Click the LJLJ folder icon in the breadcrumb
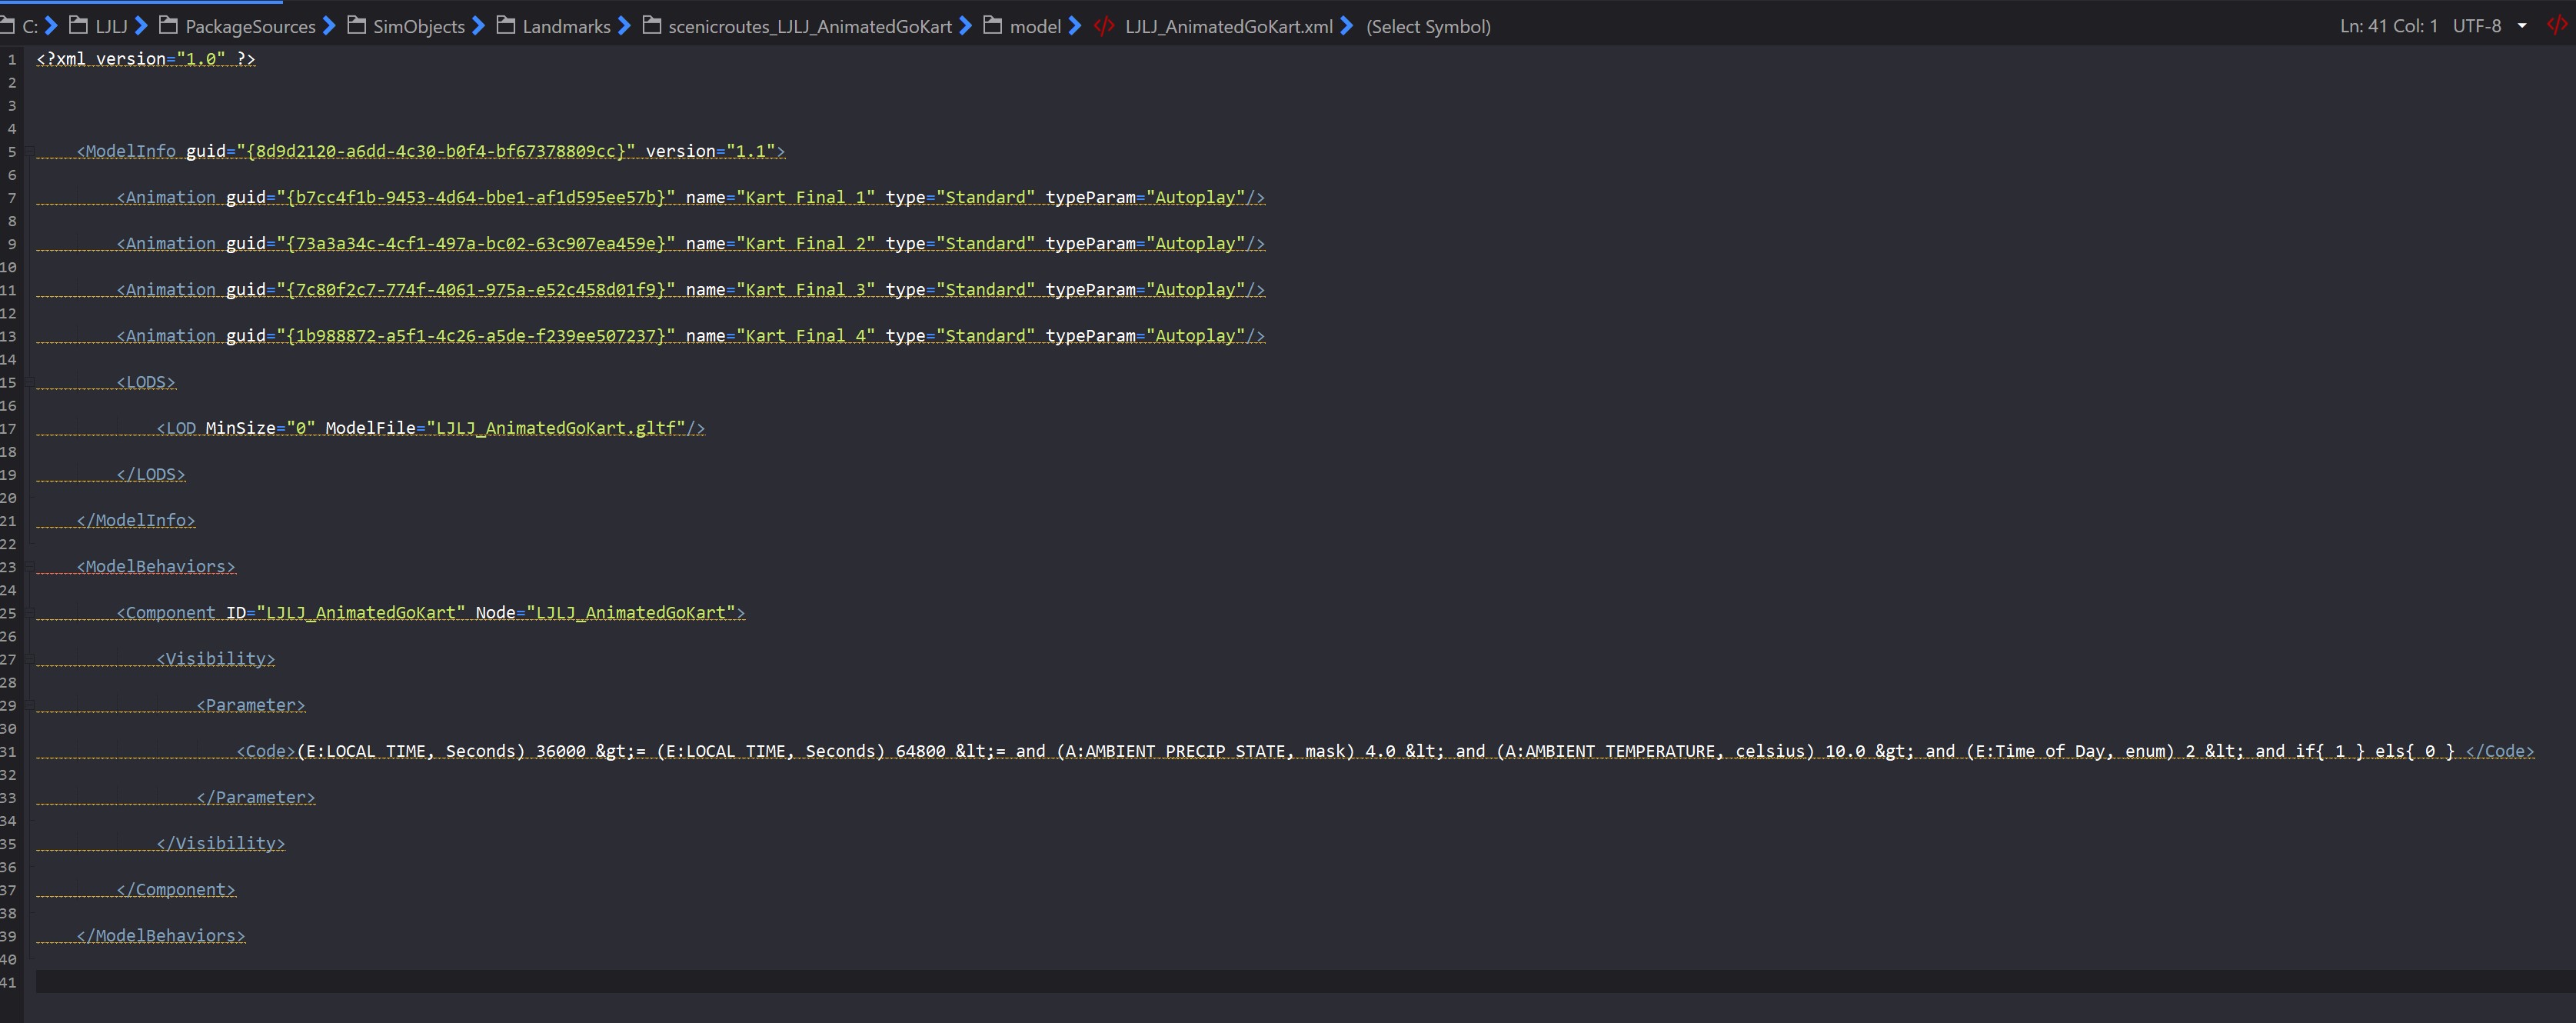The image size is (2576, 1023). [x=77, y=27]
